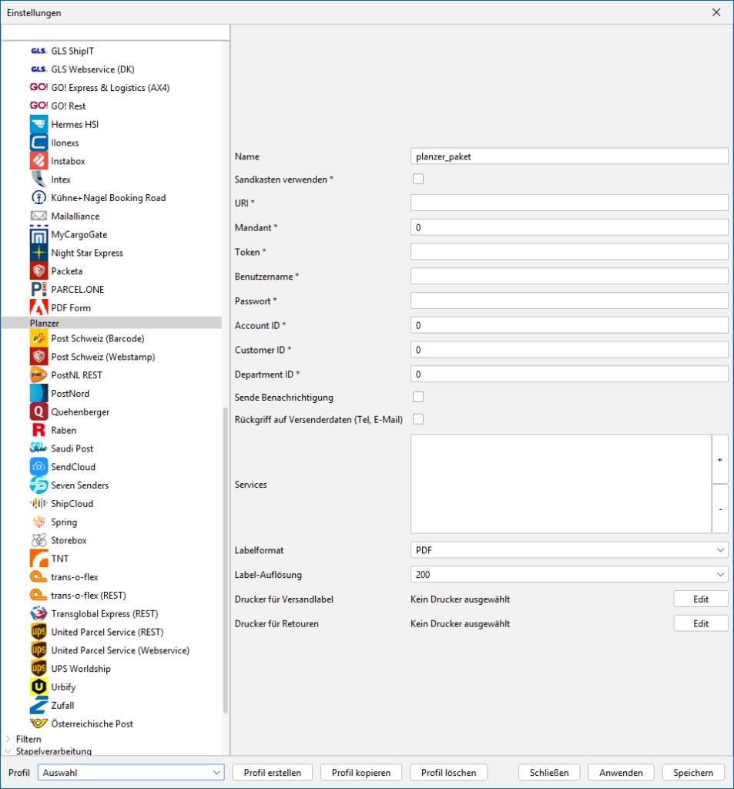Click the Hermes HSI carrier icon
734x789 pixels.
tap(39, 124)
